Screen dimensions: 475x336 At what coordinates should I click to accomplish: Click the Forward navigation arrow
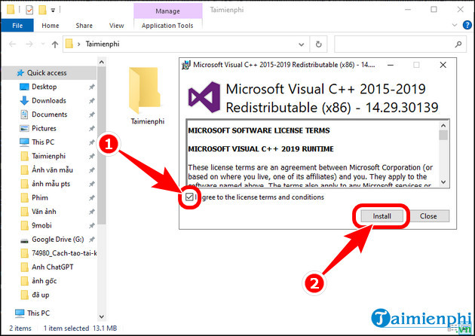pyautogui.click(x=29, y=44)
